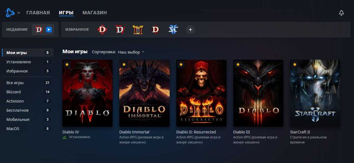Click the Diablo IV title text
Viewport: 354px width, 163px height.
click(x=71, y=132)
